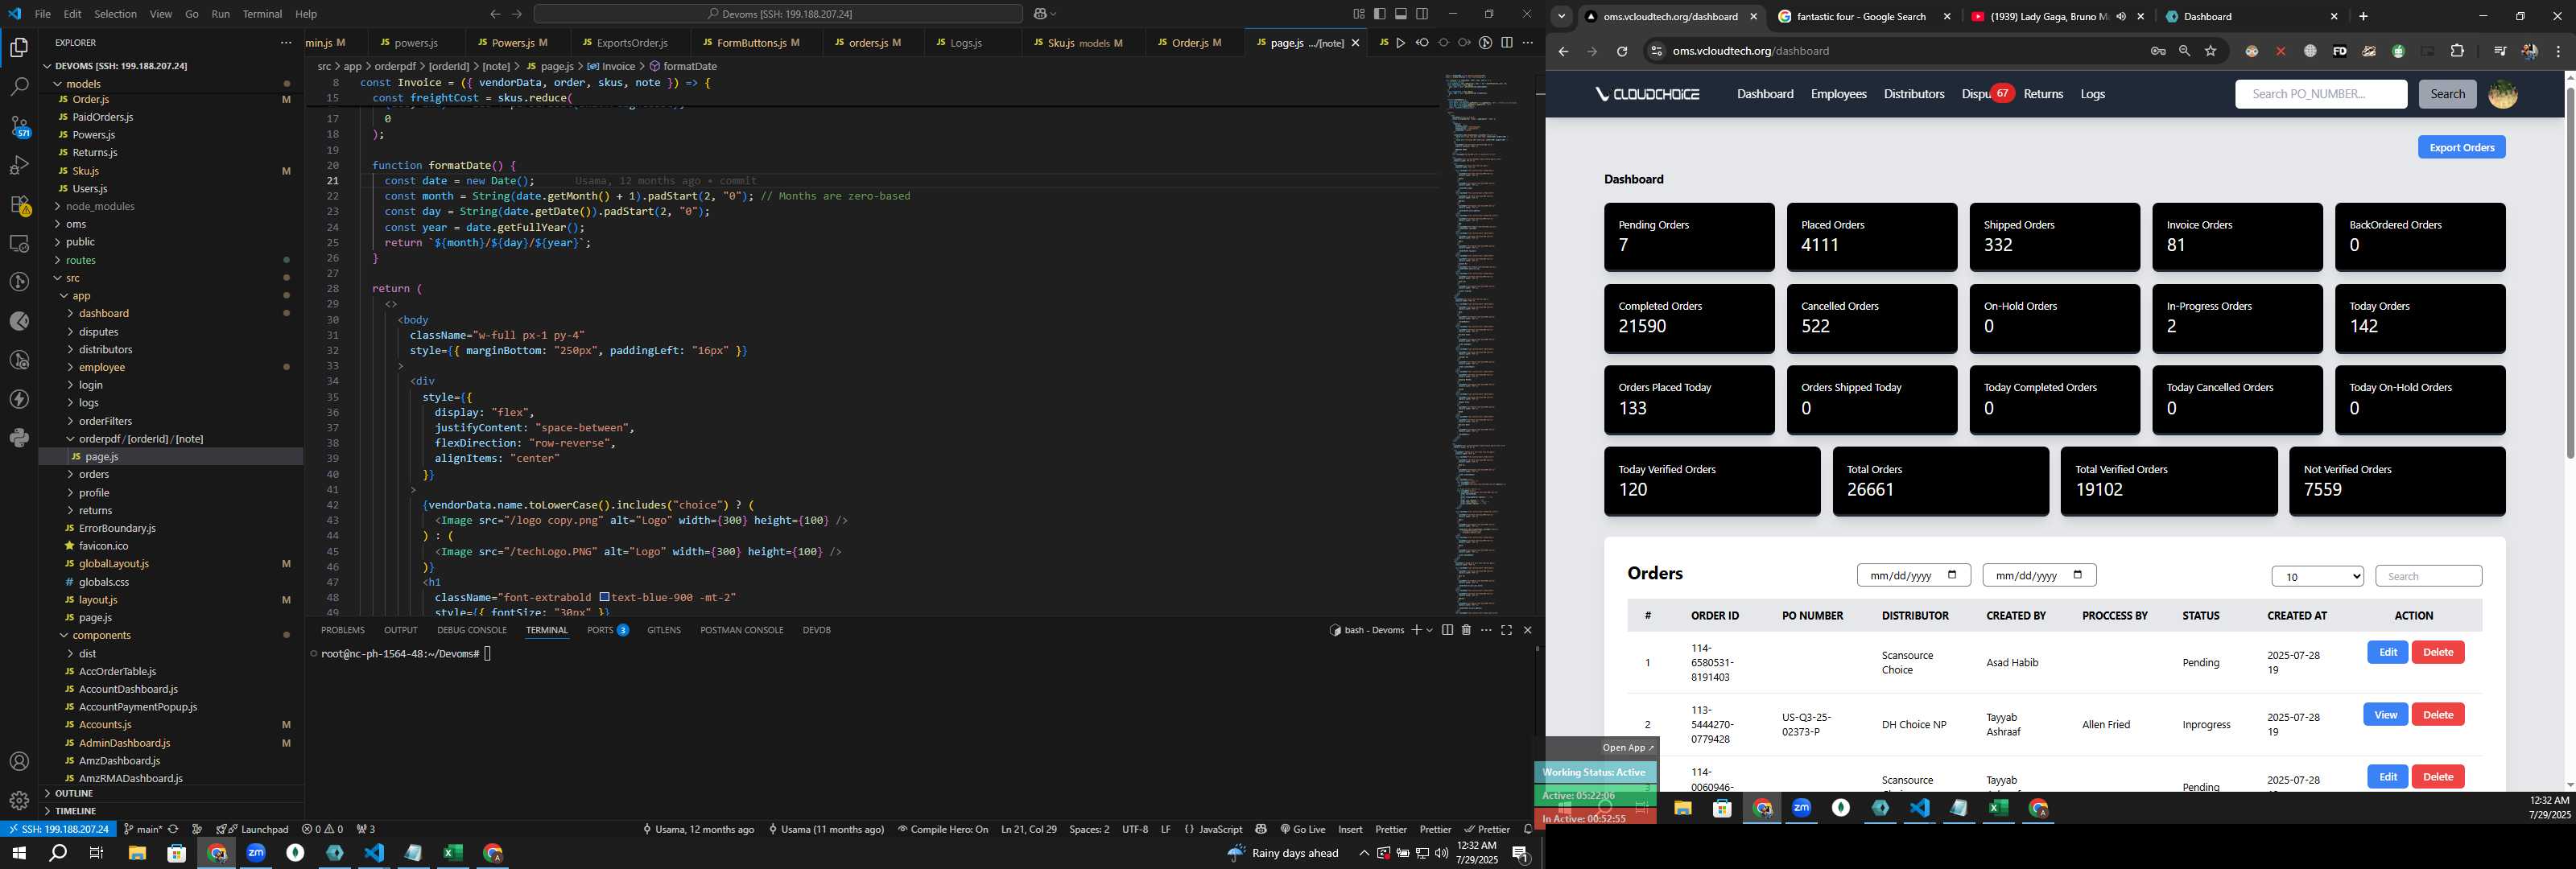Open the Employees nav link
Image resolution: width=2576 pixels, height=869 pixels.
pos(1838,94)
